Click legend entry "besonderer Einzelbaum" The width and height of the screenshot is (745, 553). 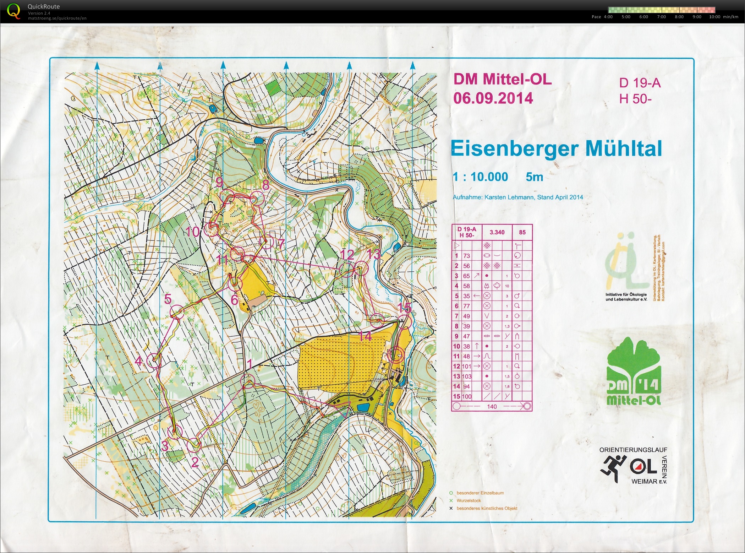(x=480, y=493)
